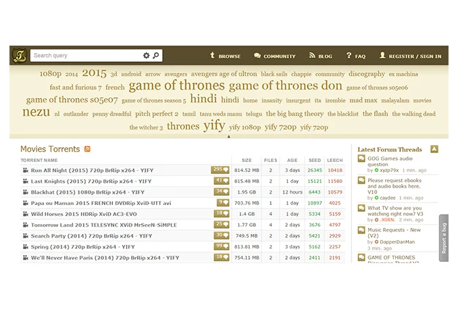Image resolution: width=458 pixels, height=309 pixels.
Task: Sort torrents by Size column
Action: click(247, 160)
